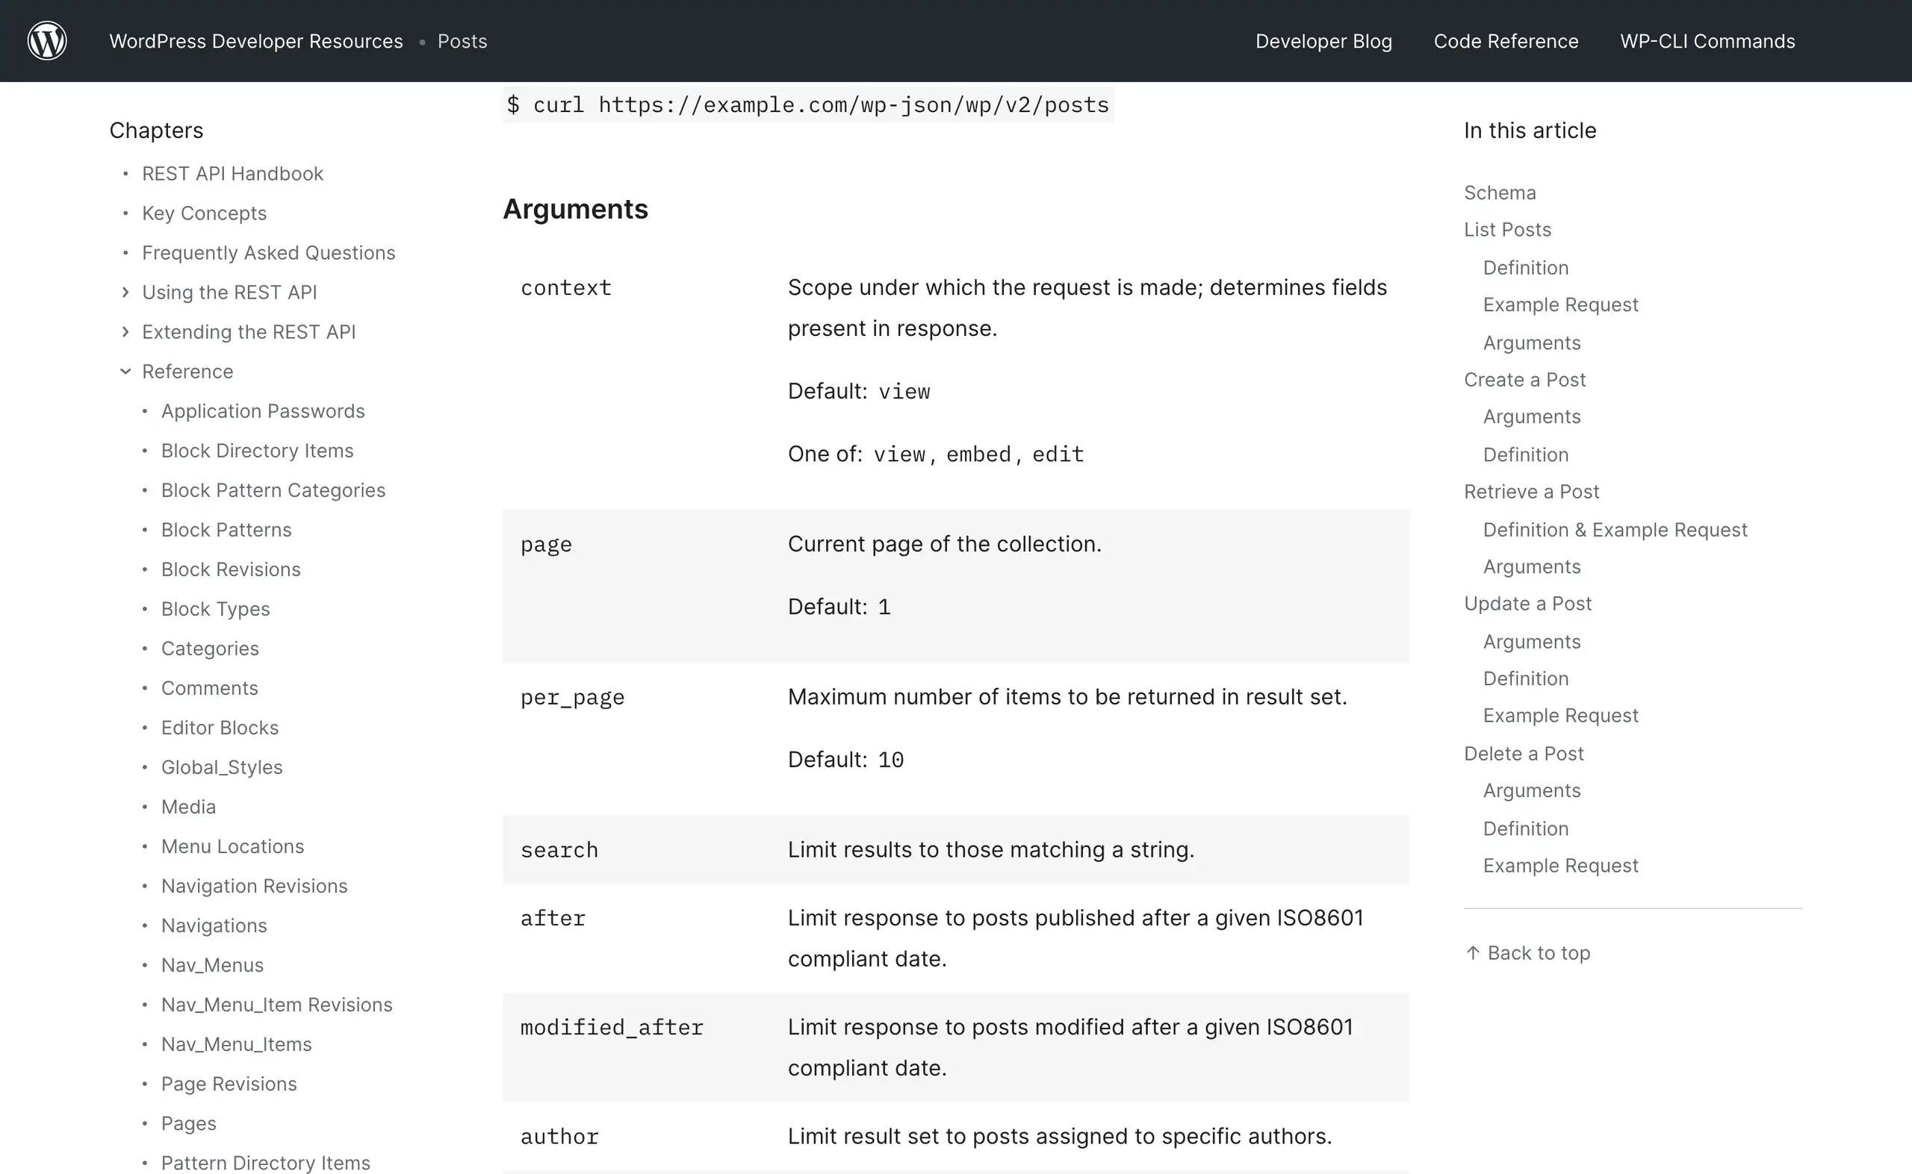Jump to Example Request under Delete a Post

tap(1560, 866)
